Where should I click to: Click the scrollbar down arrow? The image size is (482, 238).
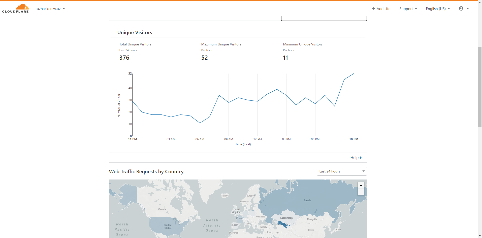(x=480, y=236)
